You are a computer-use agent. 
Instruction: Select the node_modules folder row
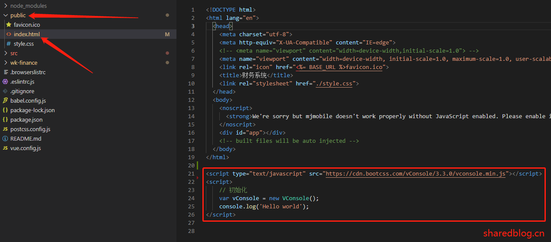click(88, 6)
